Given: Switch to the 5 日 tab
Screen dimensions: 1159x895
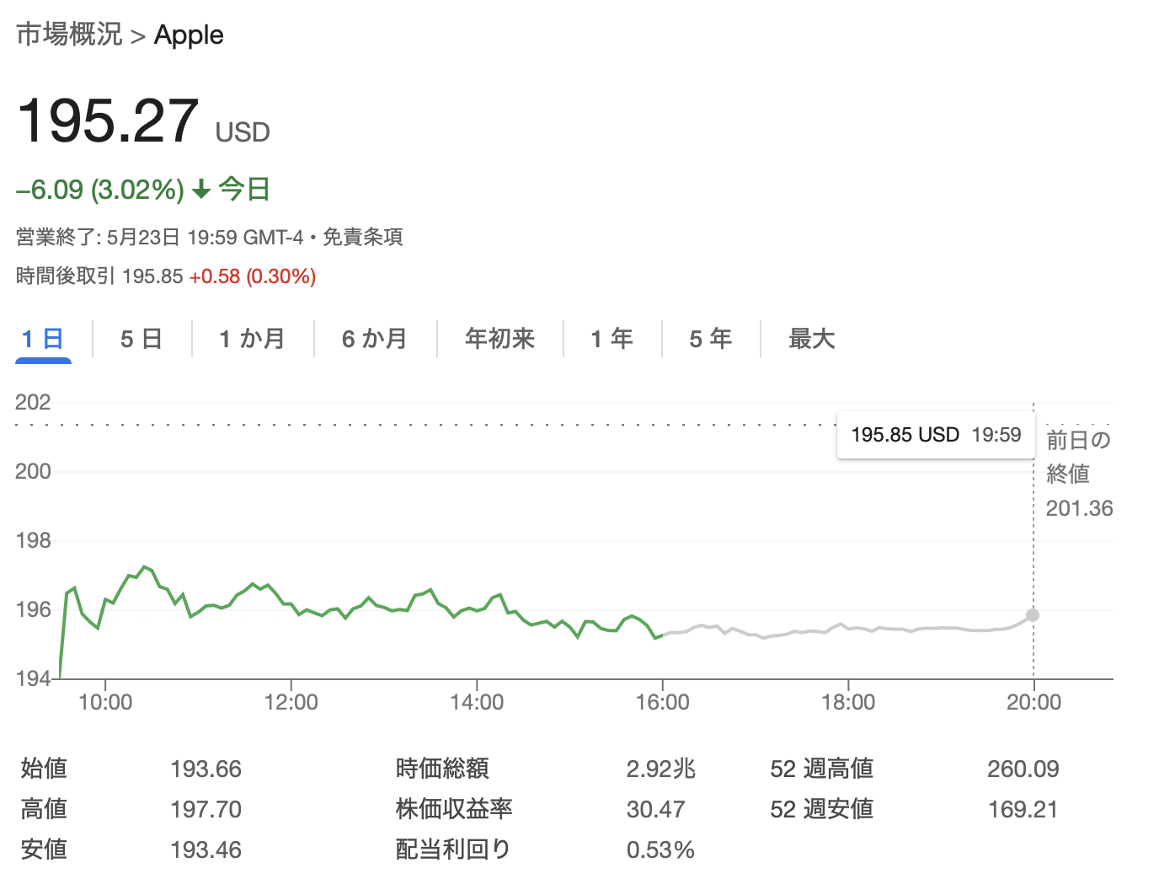Looking at the screenshot, I should [x=142, y=339].
